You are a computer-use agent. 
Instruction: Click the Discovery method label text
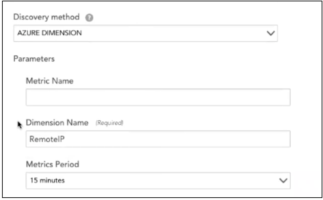(46, 17)
